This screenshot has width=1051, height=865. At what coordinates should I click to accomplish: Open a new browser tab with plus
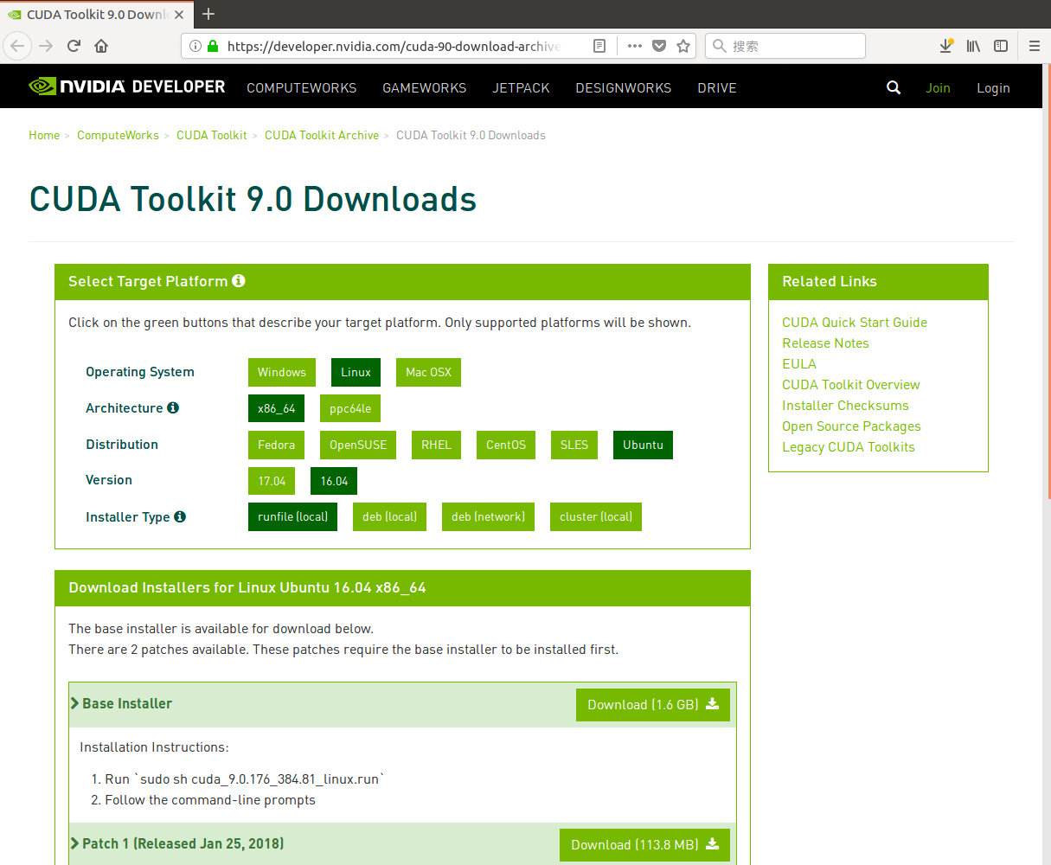[208, 14]
